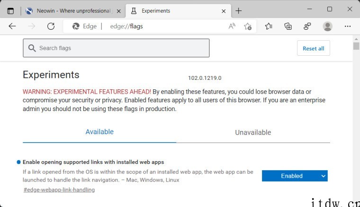The image size is (360, 207).
Task: Add this page to favorites star icon
Action: click(x=248, y=26)
